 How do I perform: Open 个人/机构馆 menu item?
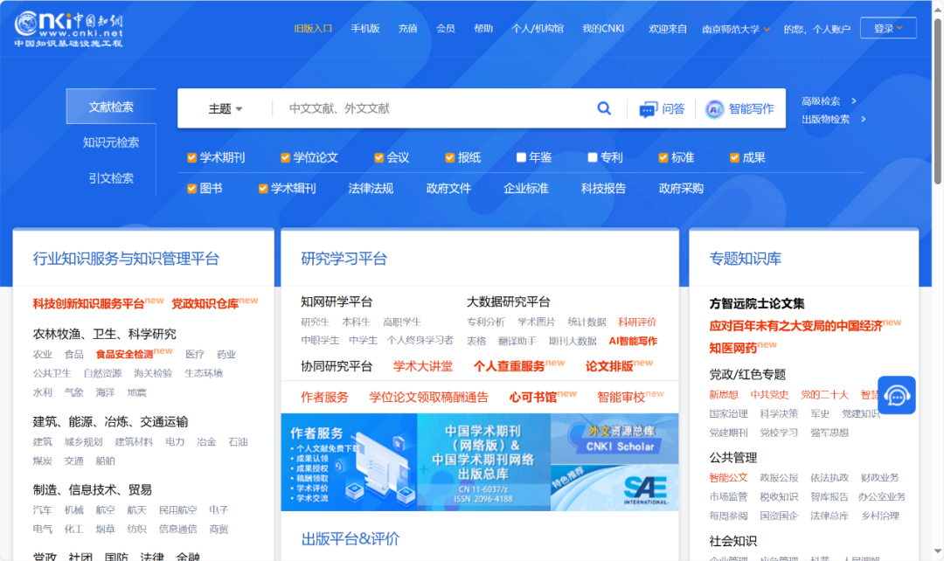click(538, 28)
